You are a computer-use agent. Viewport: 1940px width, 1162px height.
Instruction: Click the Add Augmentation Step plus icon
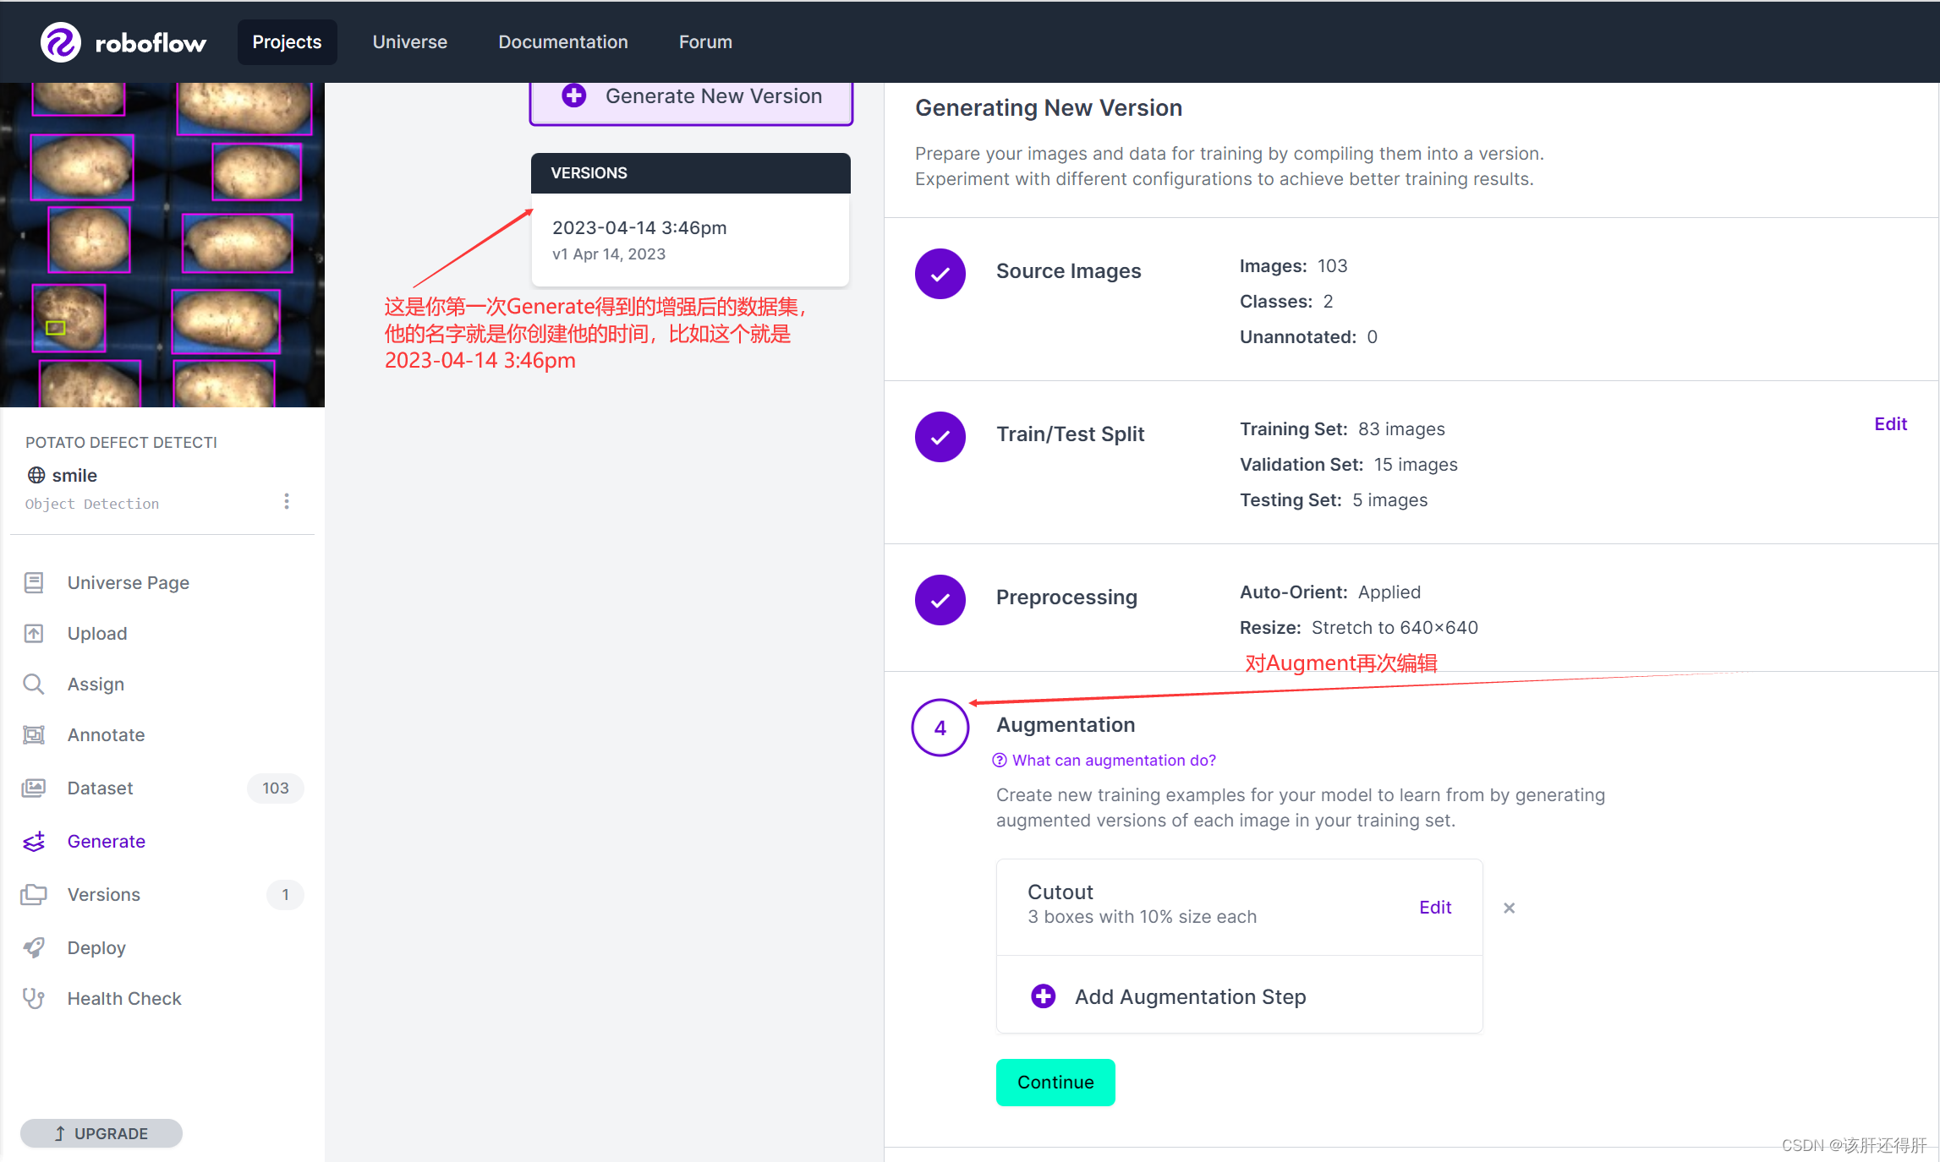point(1043,996)
